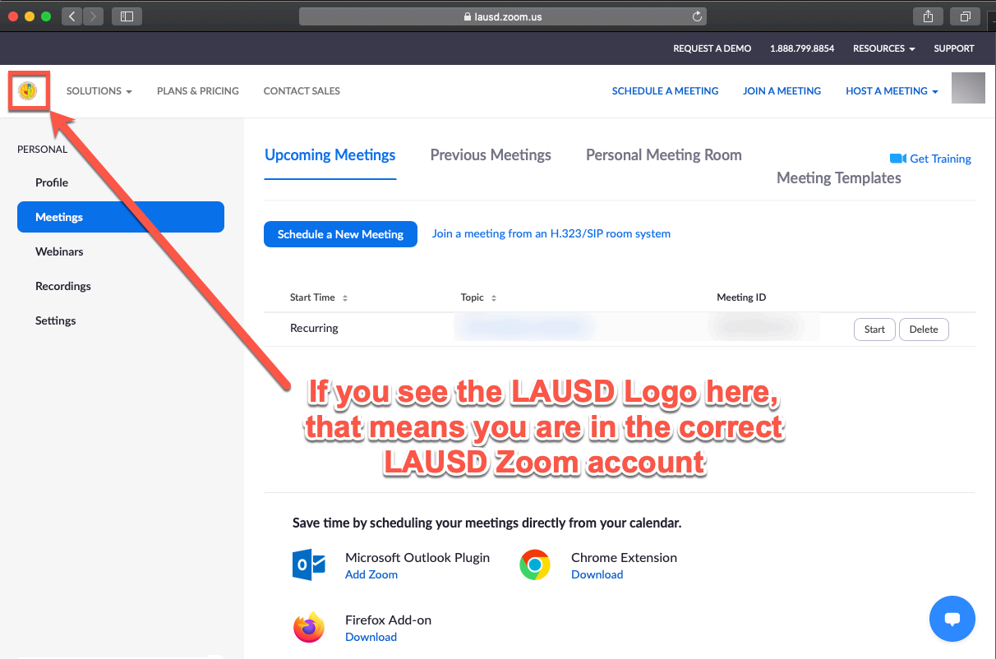Switch to the Previous Meetings tab

490,154
